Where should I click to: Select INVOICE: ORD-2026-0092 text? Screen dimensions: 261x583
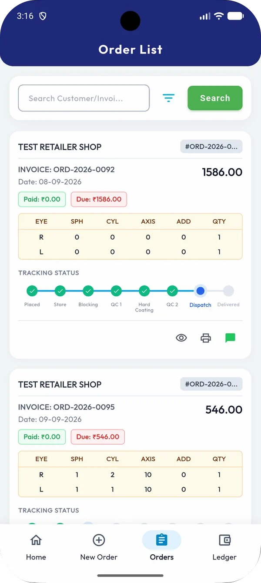pyautogui.click(x=67, y=170)
